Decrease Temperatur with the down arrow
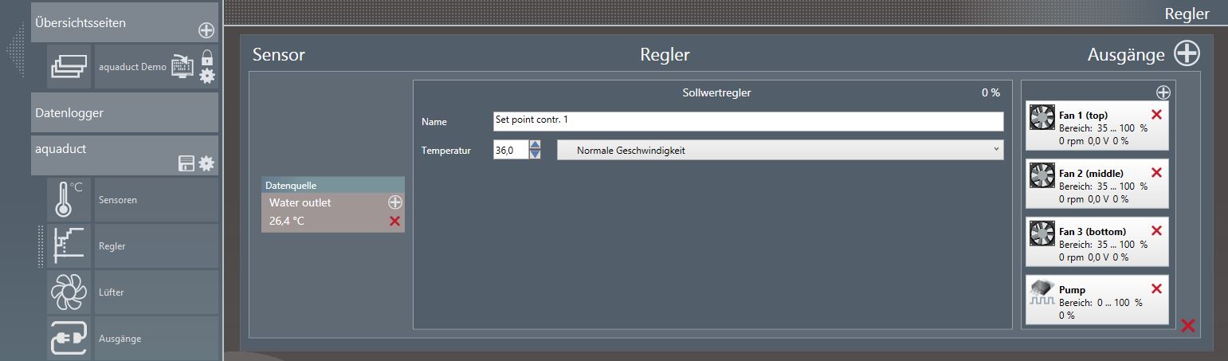 (535, 155)
